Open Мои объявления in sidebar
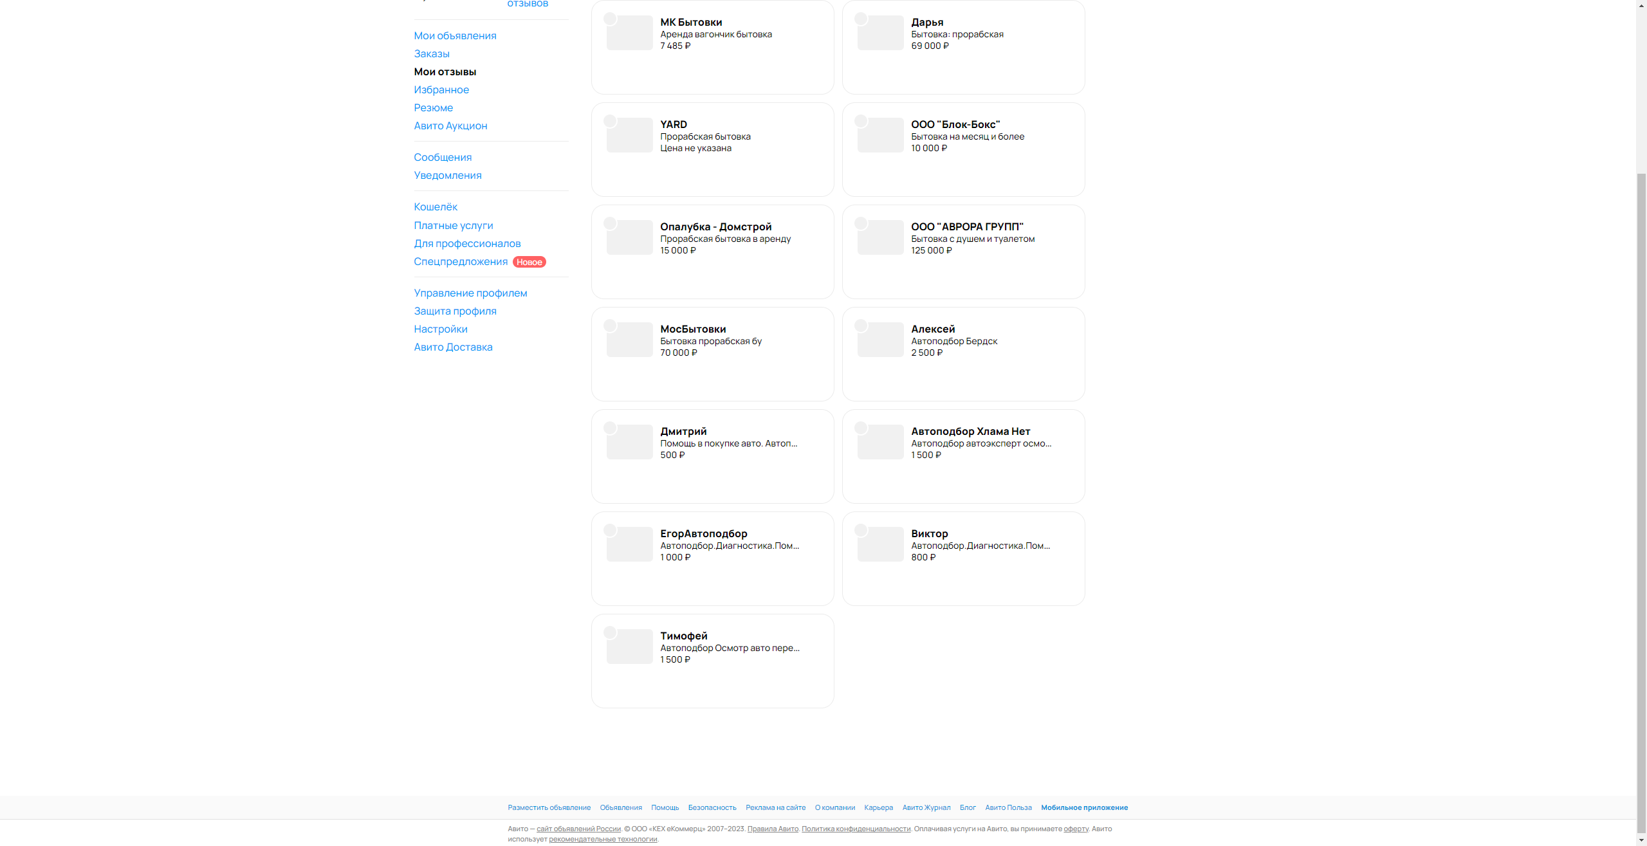Screen dimensions: 1647x846 (455, 36)
